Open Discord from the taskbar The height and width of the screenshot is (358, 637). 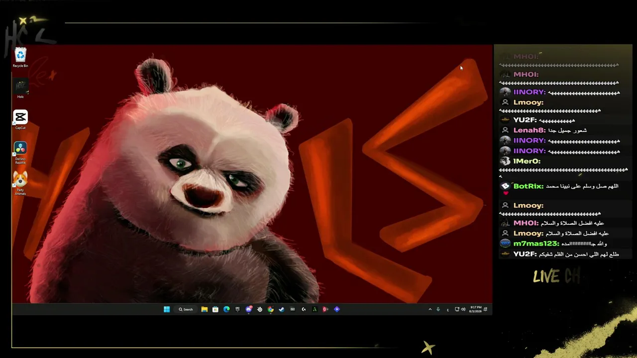coord(249,309)
